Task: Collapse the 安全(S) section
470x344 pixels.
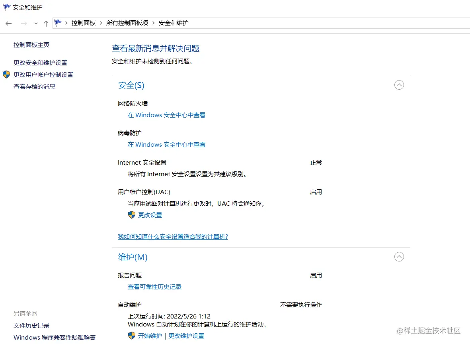Action: [x=399, y=85]
